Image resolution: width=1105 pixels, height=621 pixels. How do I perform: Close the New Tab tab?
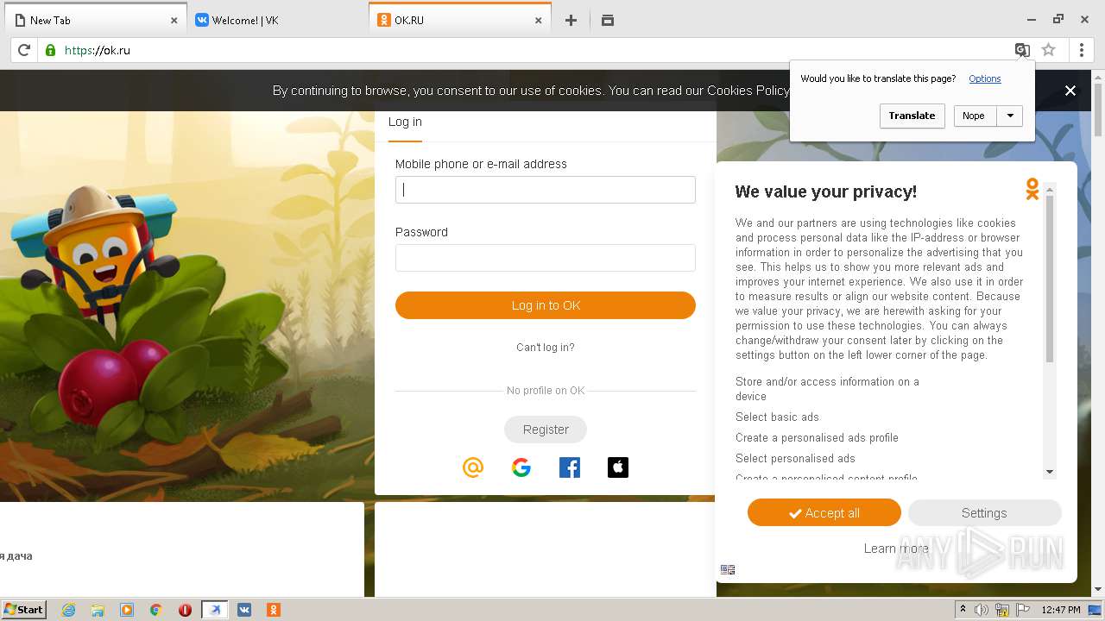(174, 20)
